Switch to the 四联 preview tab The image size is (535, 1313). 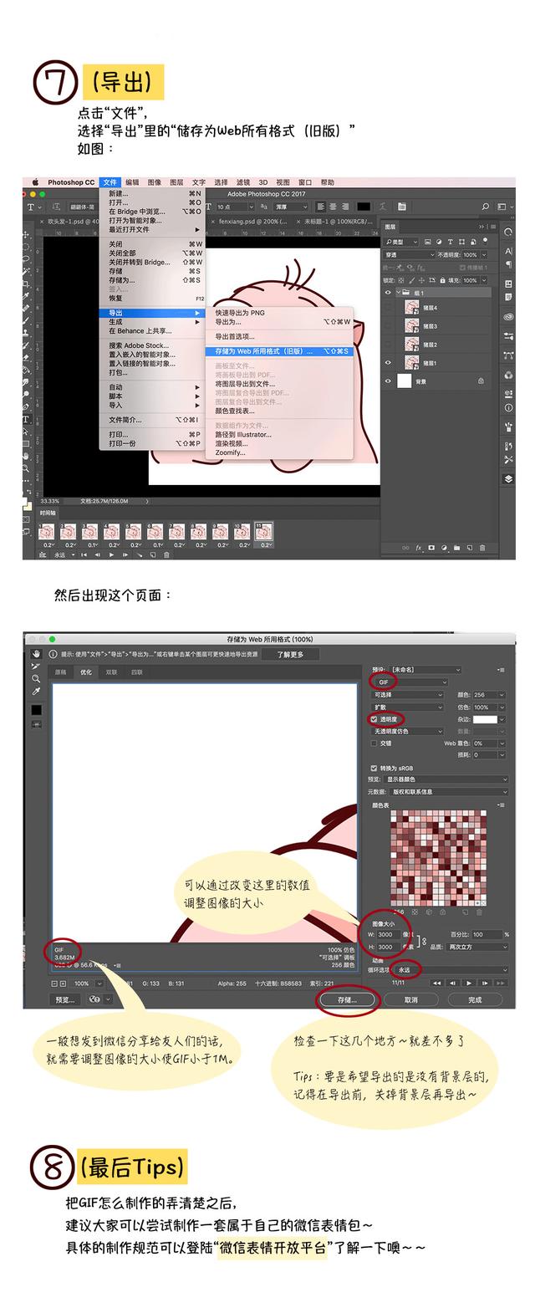(x=136, y=672)
